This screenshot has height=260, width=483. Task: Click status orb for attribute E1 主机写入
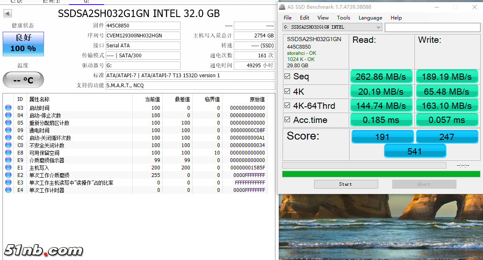[x=8, y=168]
